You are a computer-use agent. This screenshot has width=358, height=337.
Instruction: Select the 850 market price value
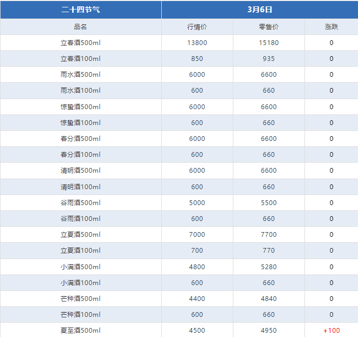click(x=197, y=59)
